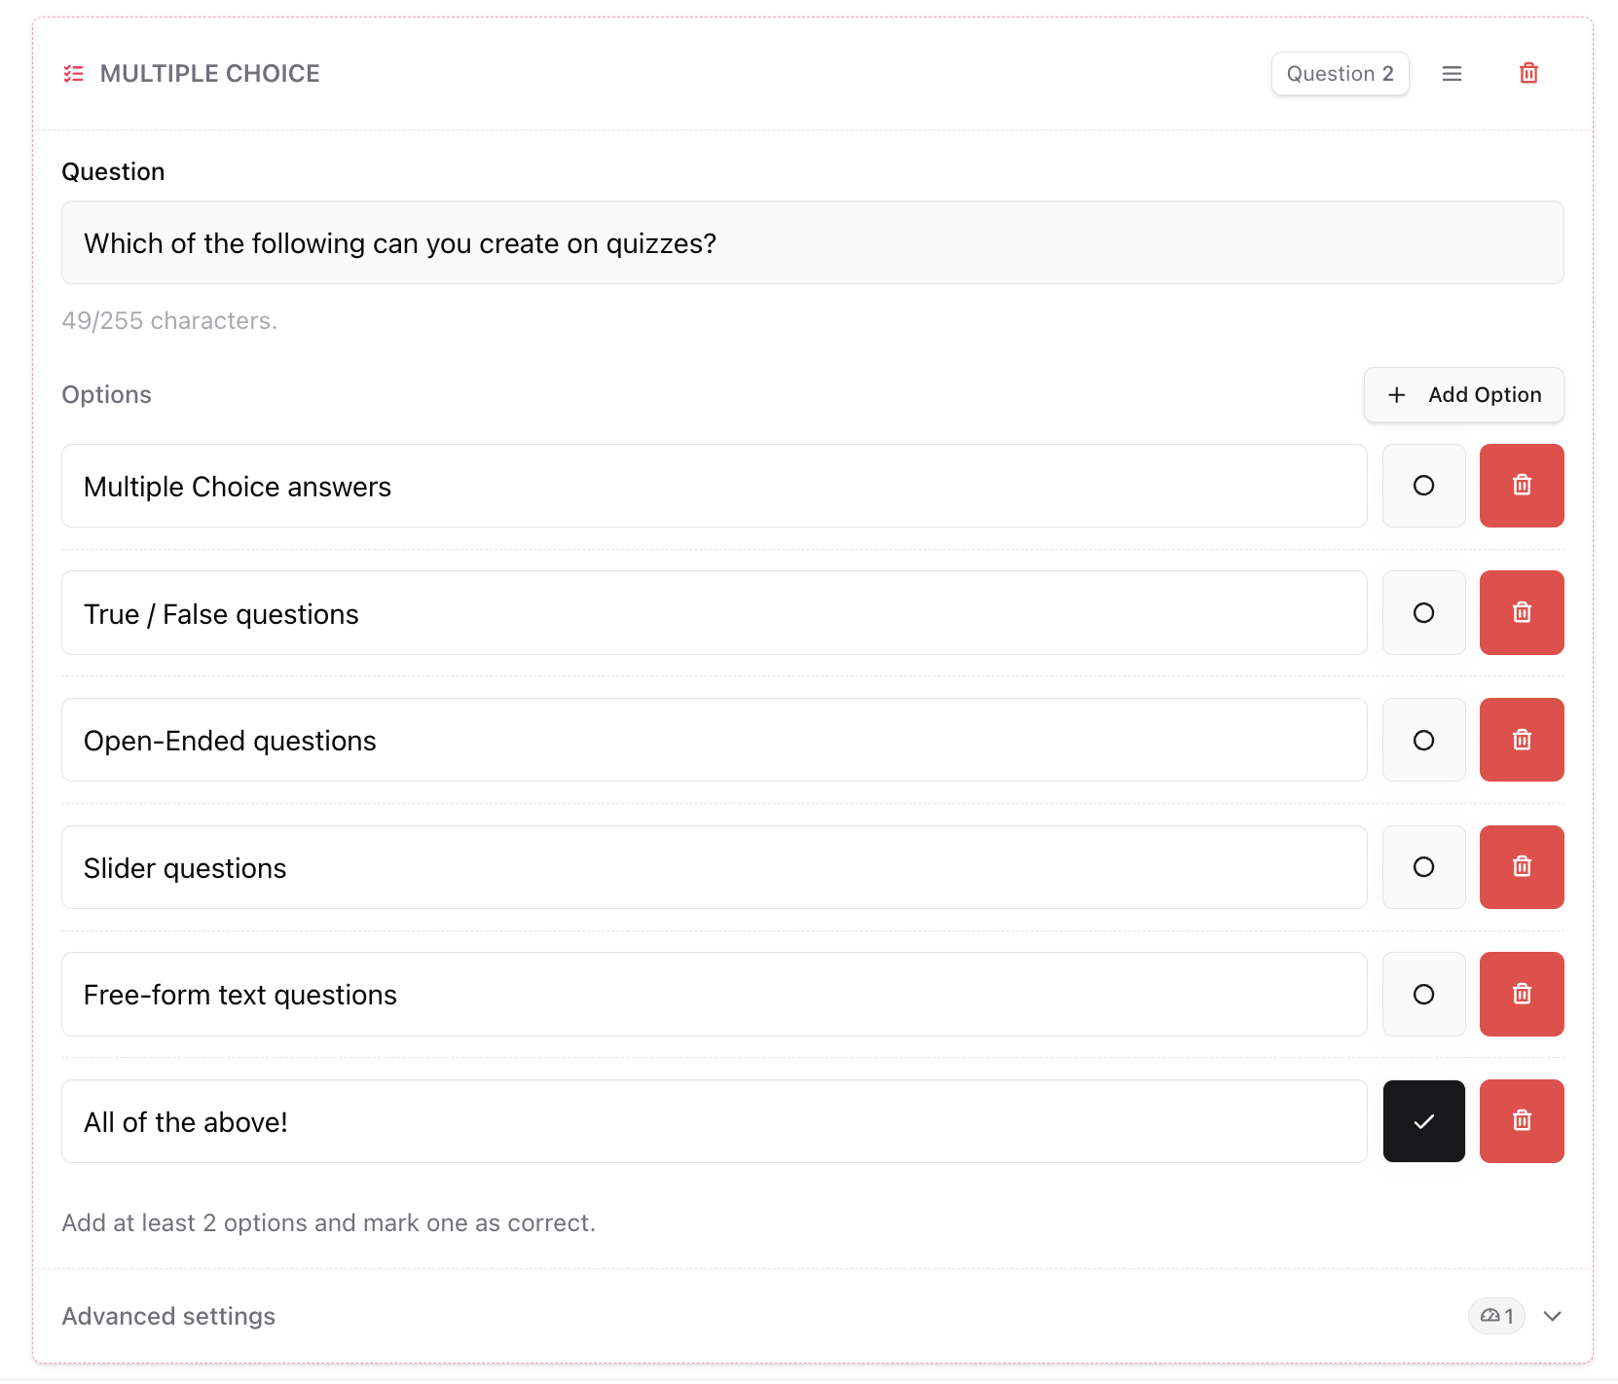Click the Multiple Choice question type icon
Viewport: 1618px width, 1384px height.
click(74, 73)
